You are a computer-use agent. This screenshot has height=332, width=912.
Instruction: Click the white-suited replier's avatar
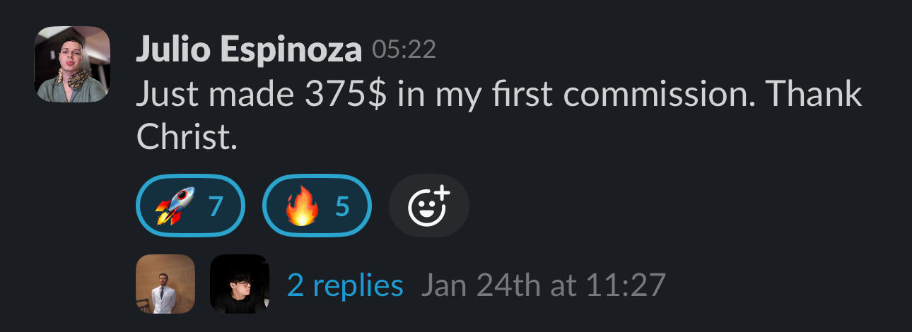pyautogui.click(x=165, y=284)
